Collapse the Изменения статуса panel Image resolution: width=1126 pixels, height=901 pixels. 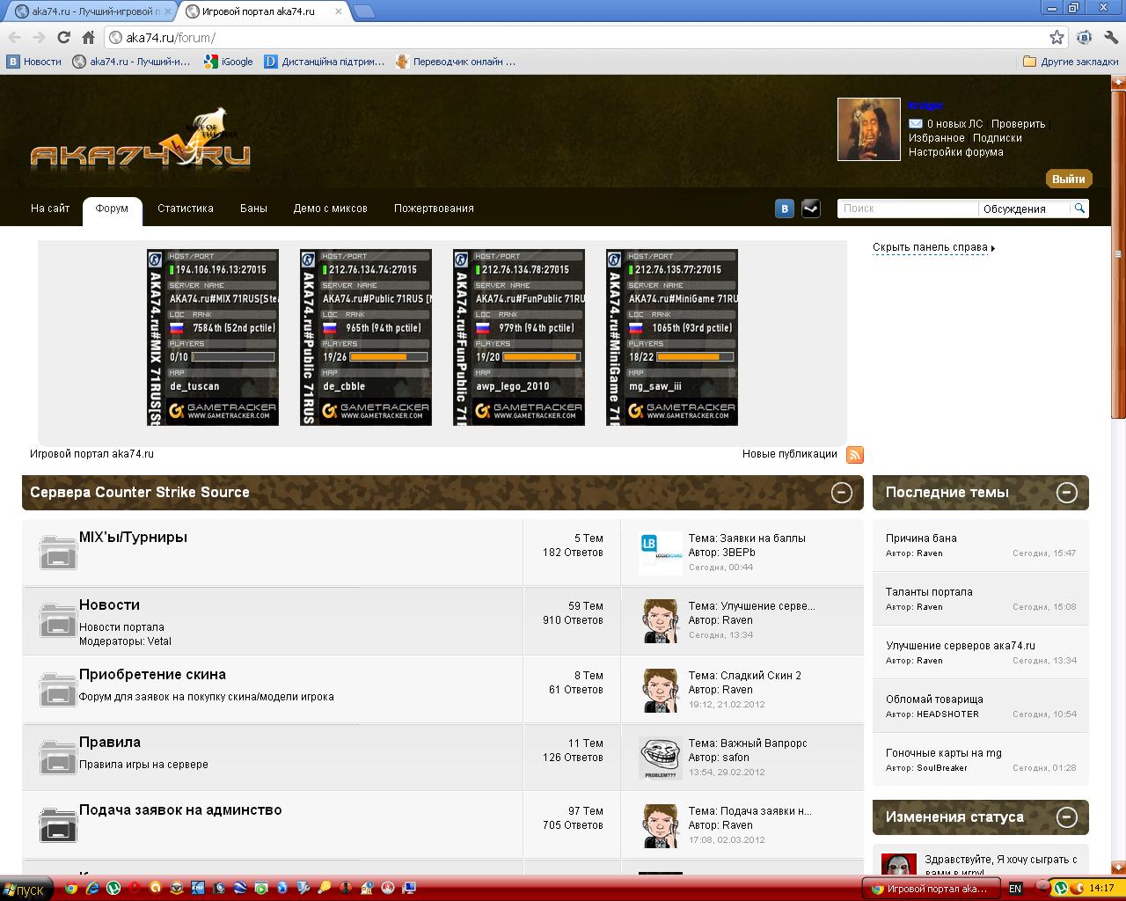point(1066,817)
